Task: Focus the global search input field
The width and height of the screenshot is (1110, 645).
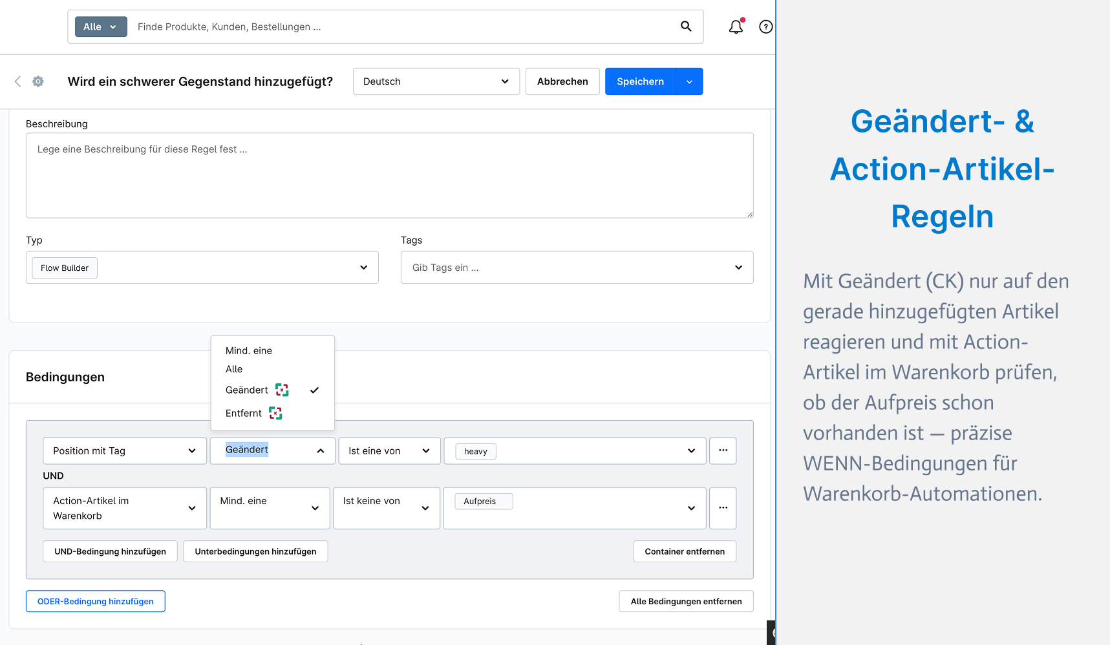Action: [401, 26]
